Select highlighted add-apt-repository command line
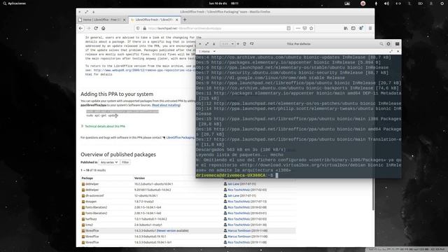448x252 pixels. point(122,111)
